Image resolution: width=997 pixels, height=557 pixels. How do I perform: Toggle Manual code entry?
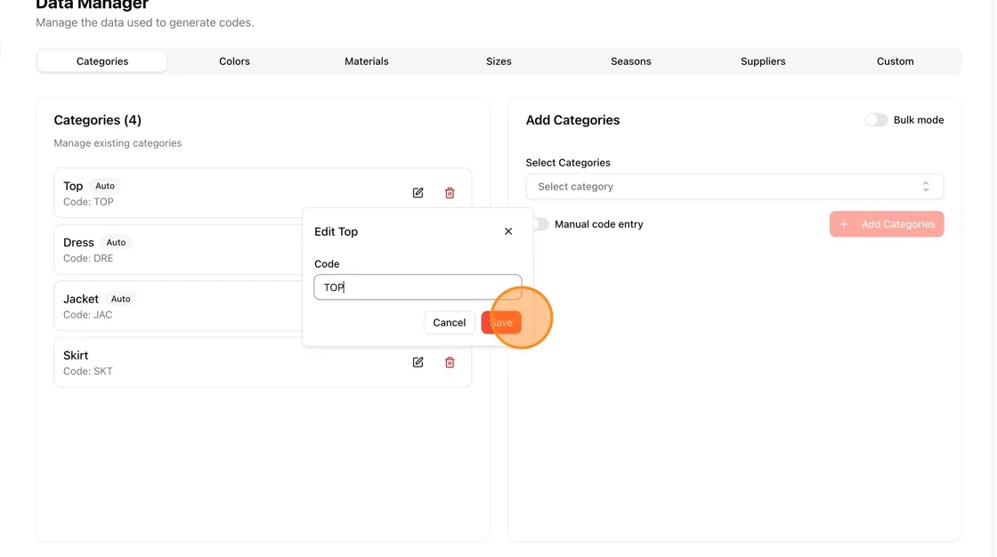pyautogui.click(x=540, y=224)
